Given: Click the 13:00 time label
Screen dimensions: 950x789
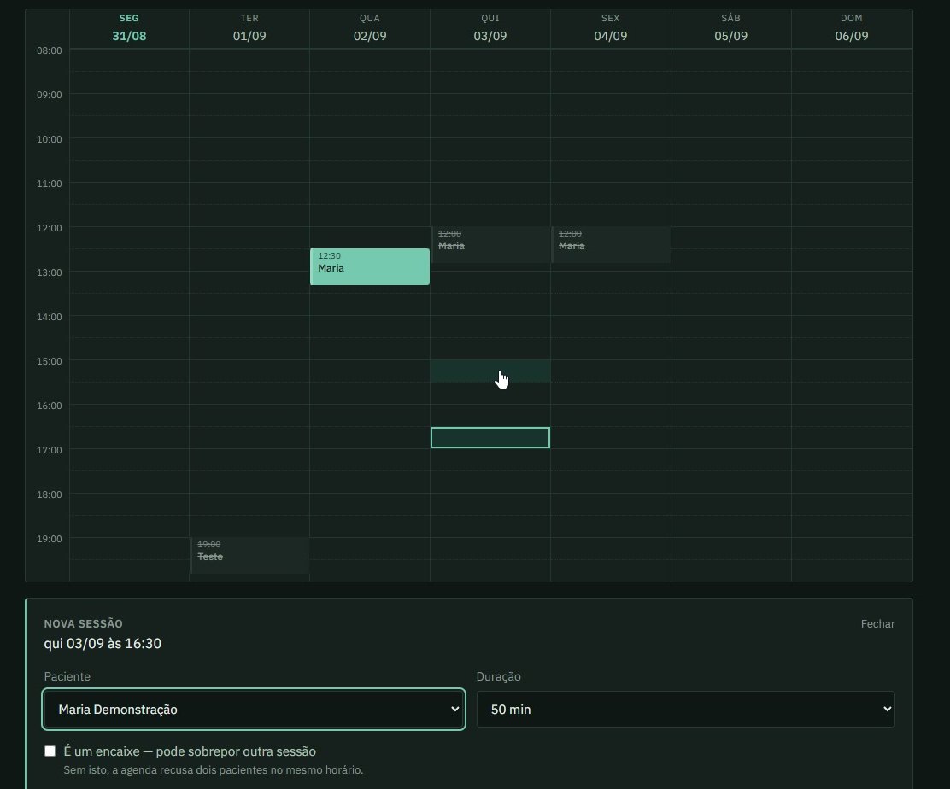Looking at the screenshot, I should pos(49,272).
